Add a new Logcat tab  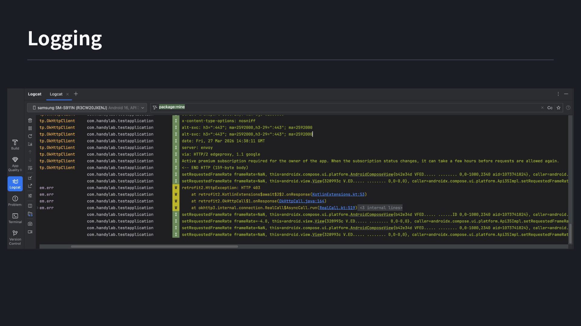pos(76,94)
